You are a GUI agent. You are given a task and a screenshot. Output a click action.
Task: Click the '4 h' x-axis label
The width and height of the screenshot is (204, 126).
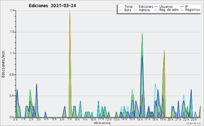[x=46, y=119]
